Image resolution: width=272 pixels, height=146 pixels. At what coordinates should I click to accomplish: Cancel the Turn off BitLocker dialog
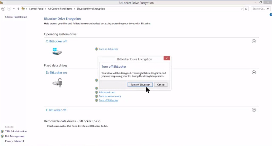point(161,85)
